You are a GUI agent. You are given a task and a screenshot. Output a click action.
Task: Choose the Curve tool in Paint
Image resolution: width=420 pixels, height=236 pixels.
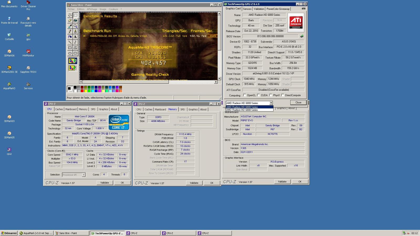point(75,42)
